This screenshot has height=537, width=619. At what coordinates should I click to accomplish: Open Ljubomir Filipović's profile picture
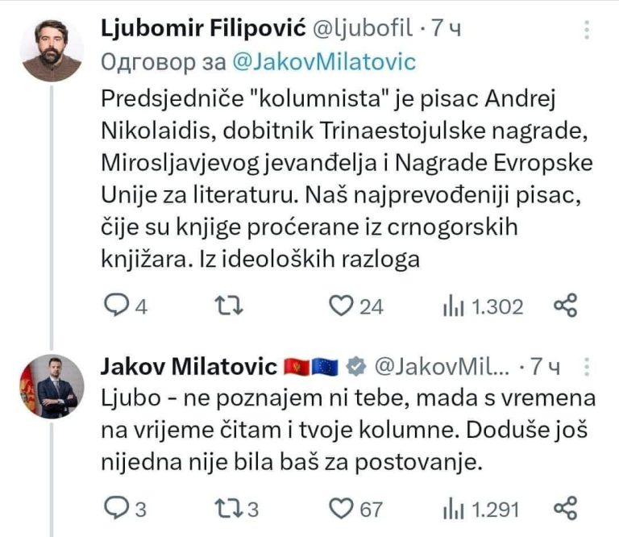(x=51, y=49)
